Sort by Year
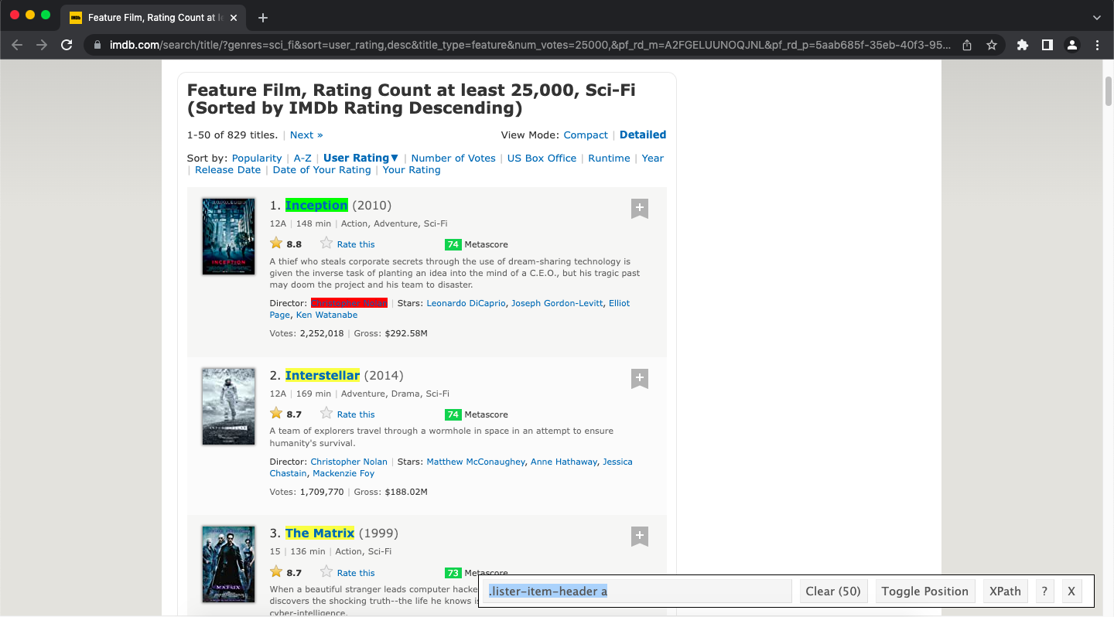 [x=653, y=158]
